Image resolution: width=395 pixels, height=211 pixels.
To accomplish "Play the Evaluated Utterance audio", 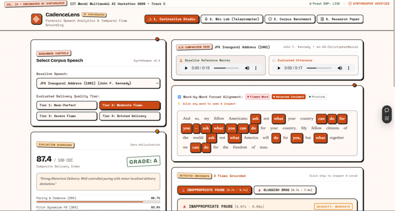I will coord(279,68).
